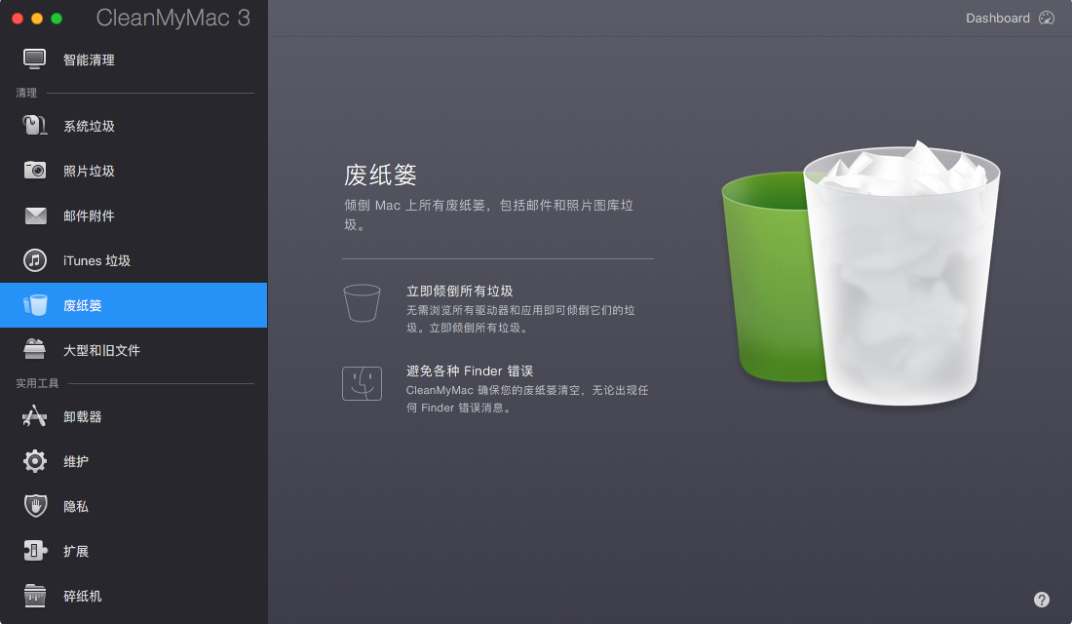This screenshot has width=1072, height=624.
Task: Click the Maintenance gear icon
Action: 35,461
